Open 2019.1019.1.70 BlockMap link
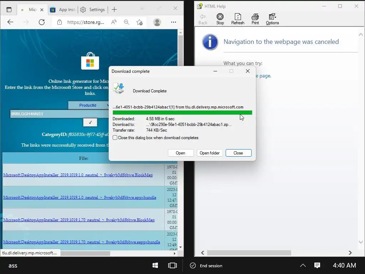The width and height of the screenshot is (365, 274). (x=79, y=220)
